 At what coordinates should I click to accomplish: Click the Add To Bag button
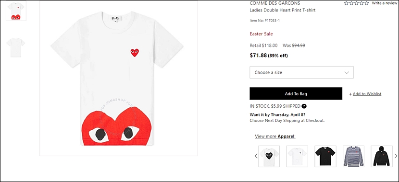tap(296, 94)
